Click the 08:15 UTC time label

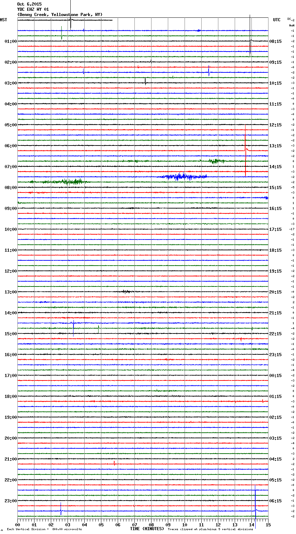point(275,41)
